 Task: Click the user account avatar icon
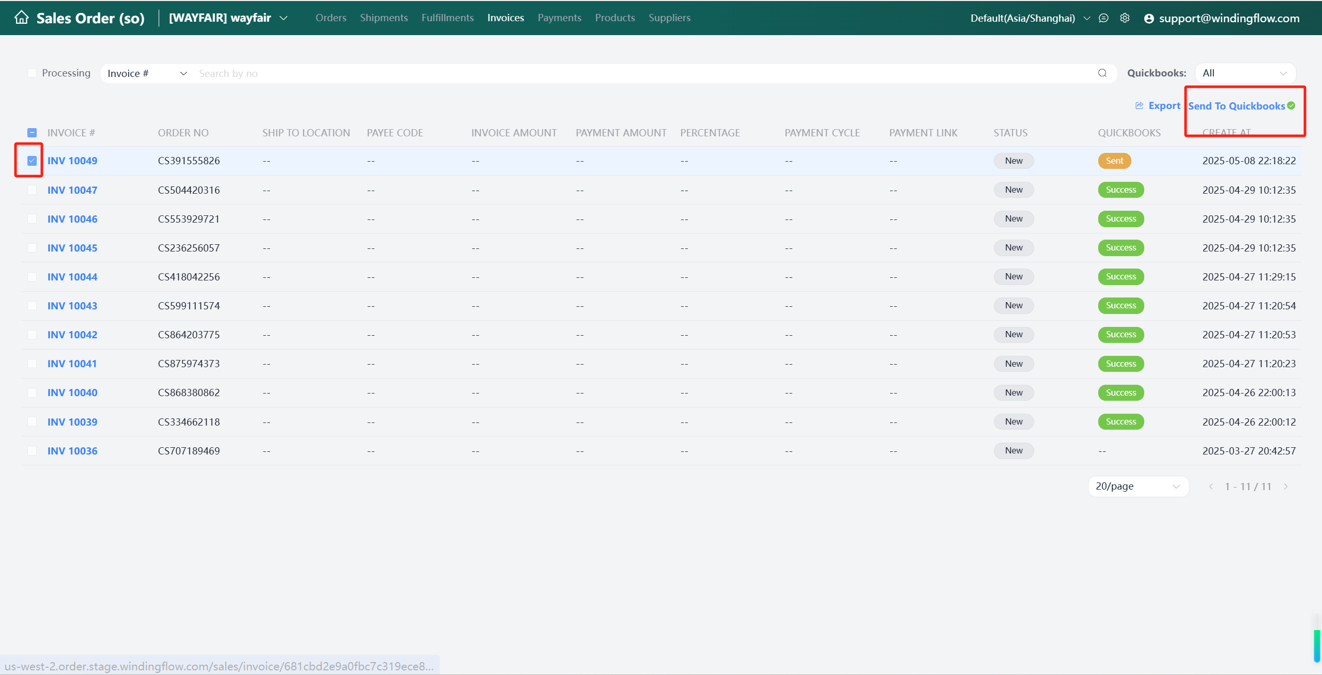coord(1149,19)
